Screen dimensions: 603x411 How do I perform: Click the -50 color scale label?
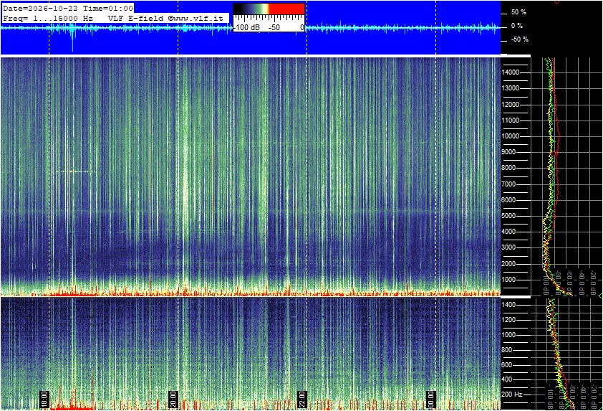274,27
